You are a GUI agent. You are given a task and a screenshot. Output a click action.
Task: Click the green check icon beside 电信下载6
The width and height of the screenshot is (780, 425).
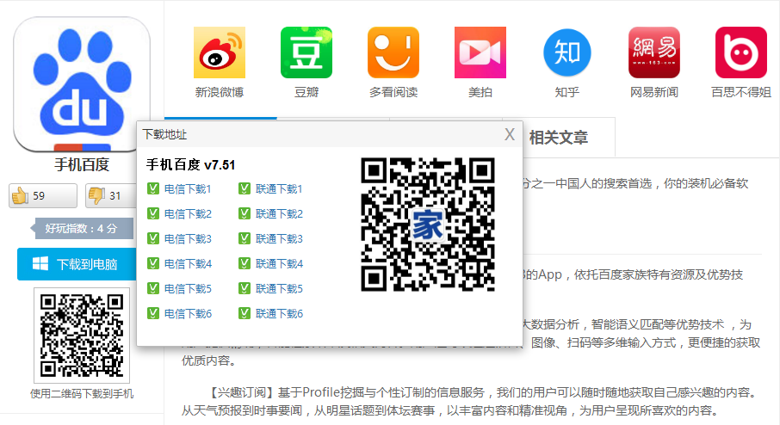tap(153, 313)
